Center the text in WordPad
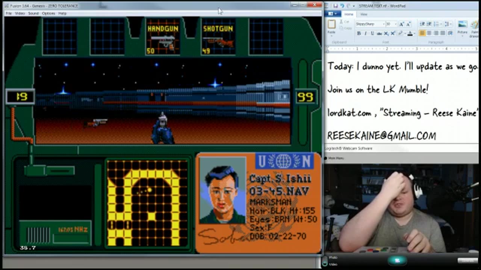 [429, 33]
